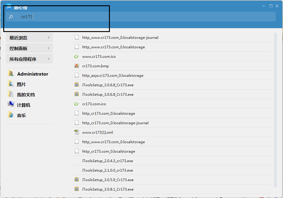This screenshot has height=198, width=283.
Task: Click the 计算机 computer icon
Action: pyautogui.click(x=11, y=104)
